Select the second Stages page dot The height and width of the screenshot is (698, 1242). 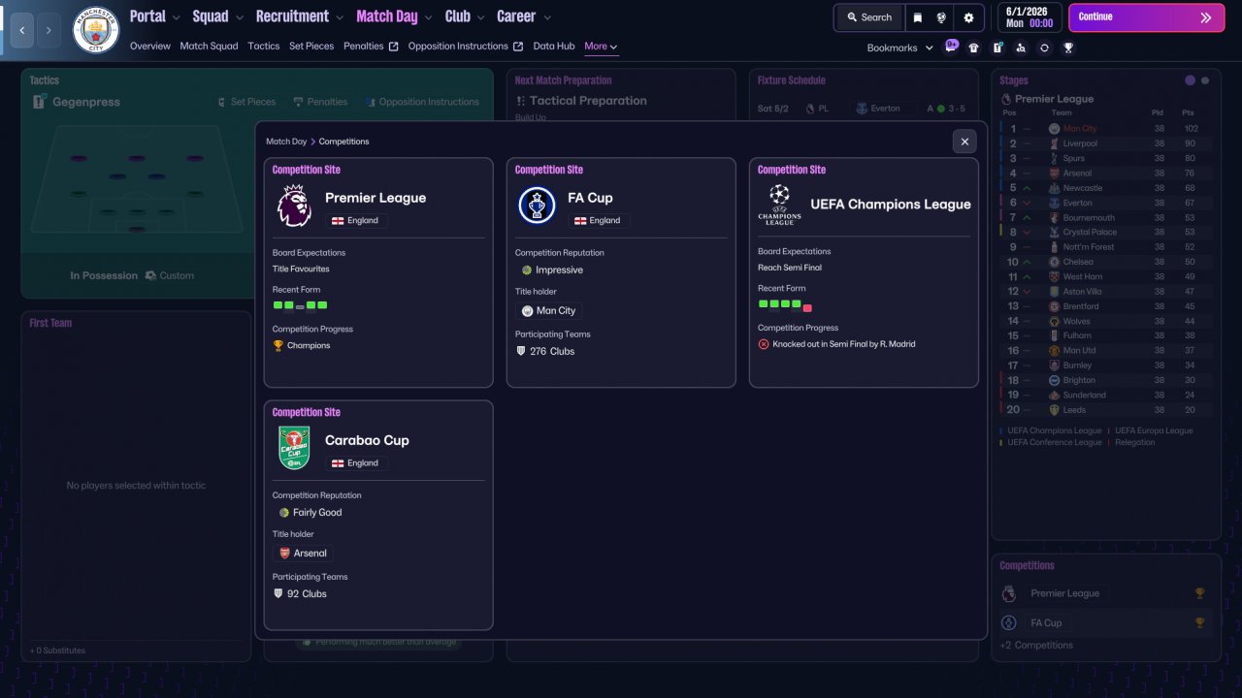[x=1205, y=80]
